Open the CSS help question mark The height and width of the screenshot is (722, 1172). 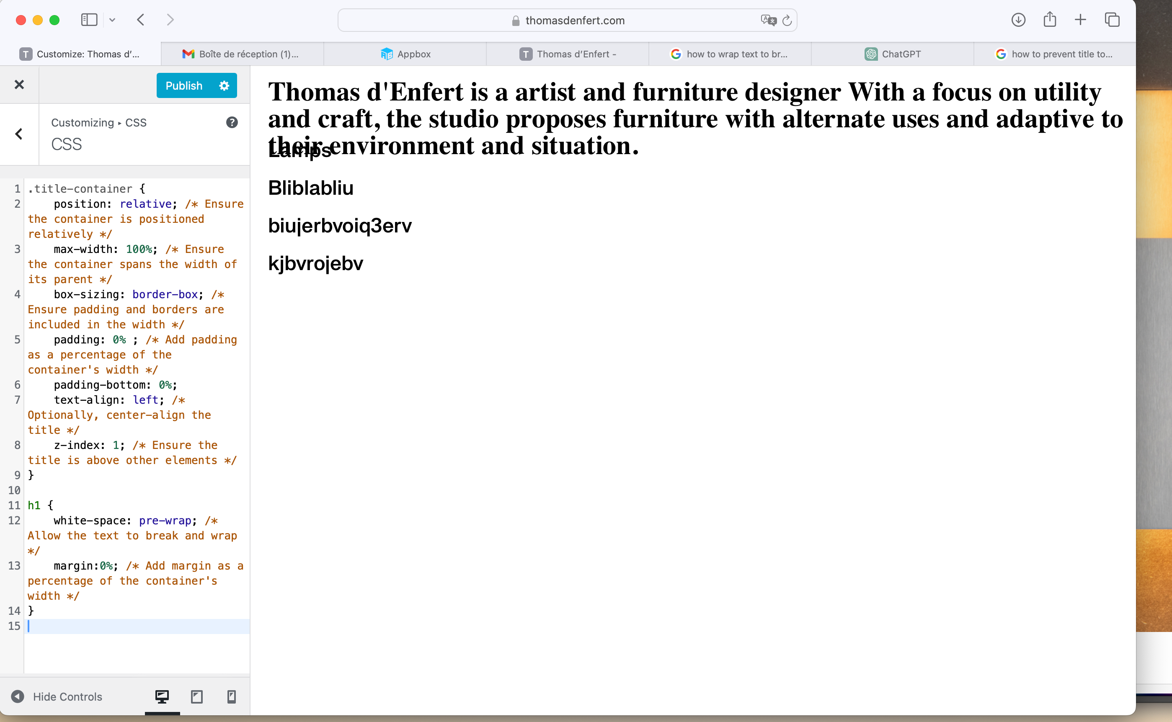click(x=232, y=123)
